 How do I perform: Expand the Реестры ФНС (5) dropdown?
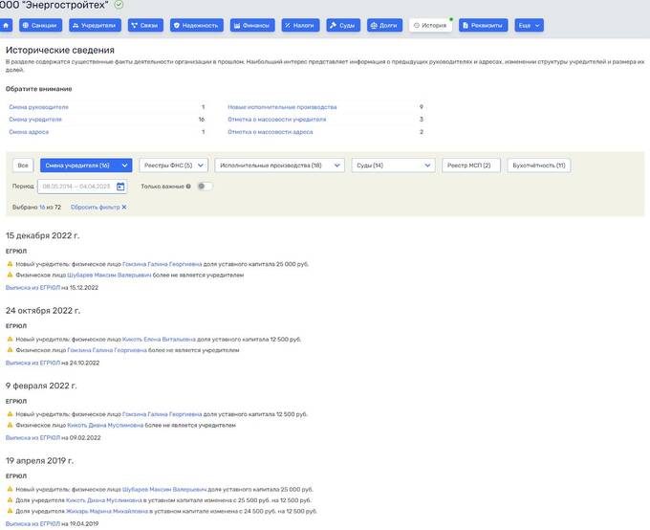173,166
